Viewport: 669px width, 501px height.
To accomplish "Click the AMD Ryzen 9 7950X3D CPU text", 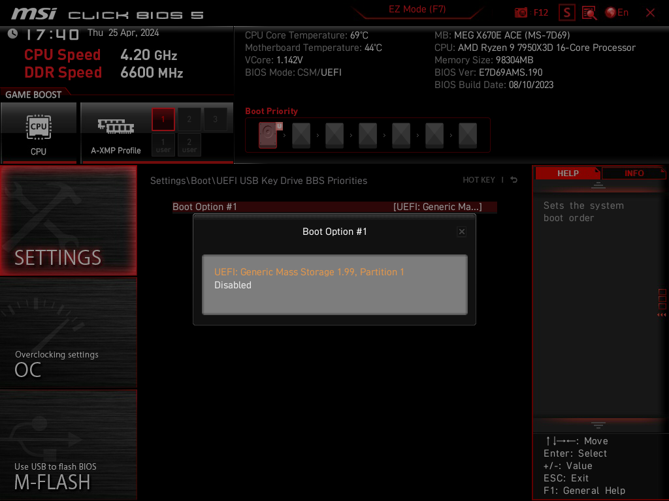I will coord(534,48).
